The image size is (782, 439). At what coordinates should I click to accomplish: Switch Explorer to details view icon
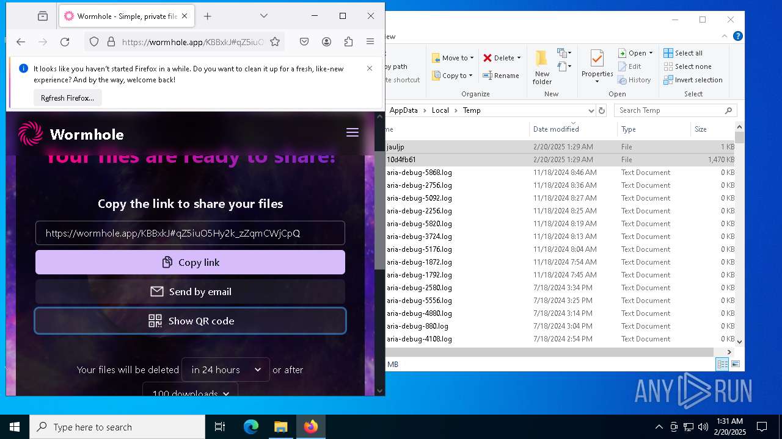(x=723, y=364)
